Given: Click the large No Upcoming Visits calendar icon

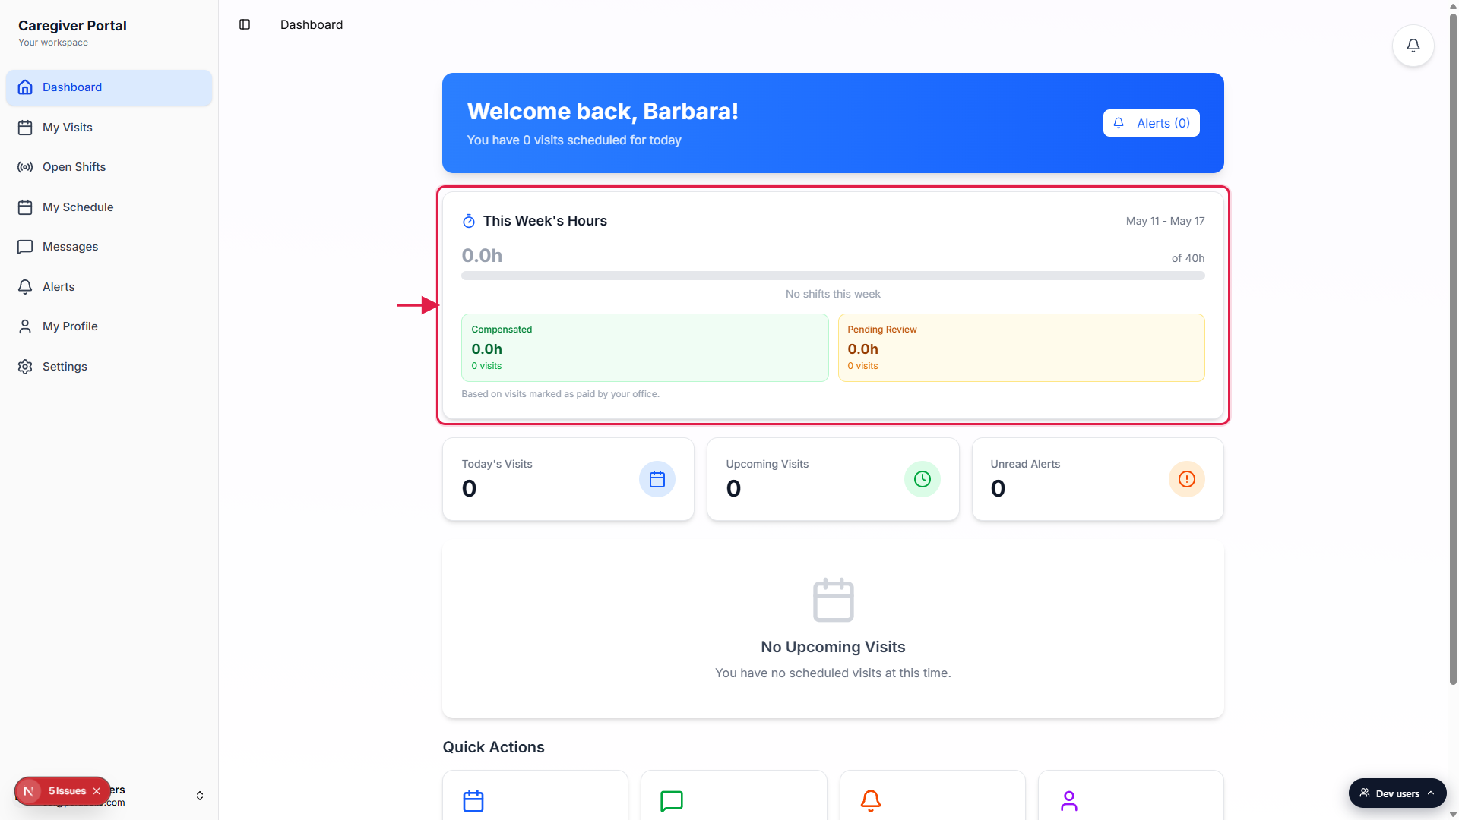Looking at the screenshot, I should tap(834, 600).
